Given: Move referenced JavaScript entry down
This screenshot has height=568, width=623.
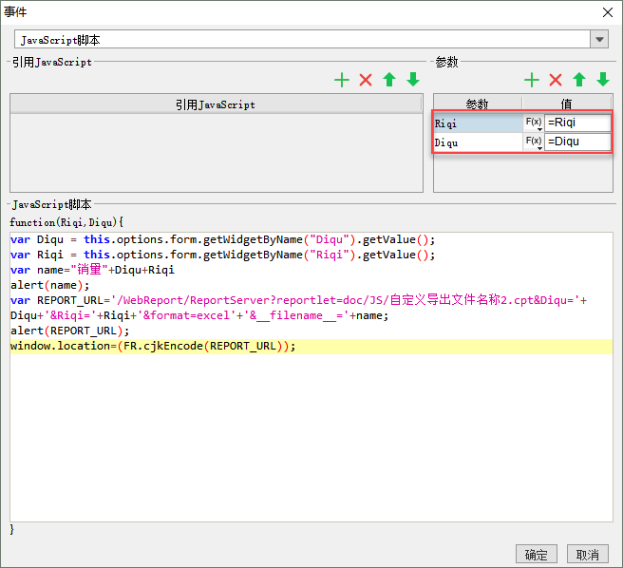Looking at the screenshot, I should coord(413,80).
